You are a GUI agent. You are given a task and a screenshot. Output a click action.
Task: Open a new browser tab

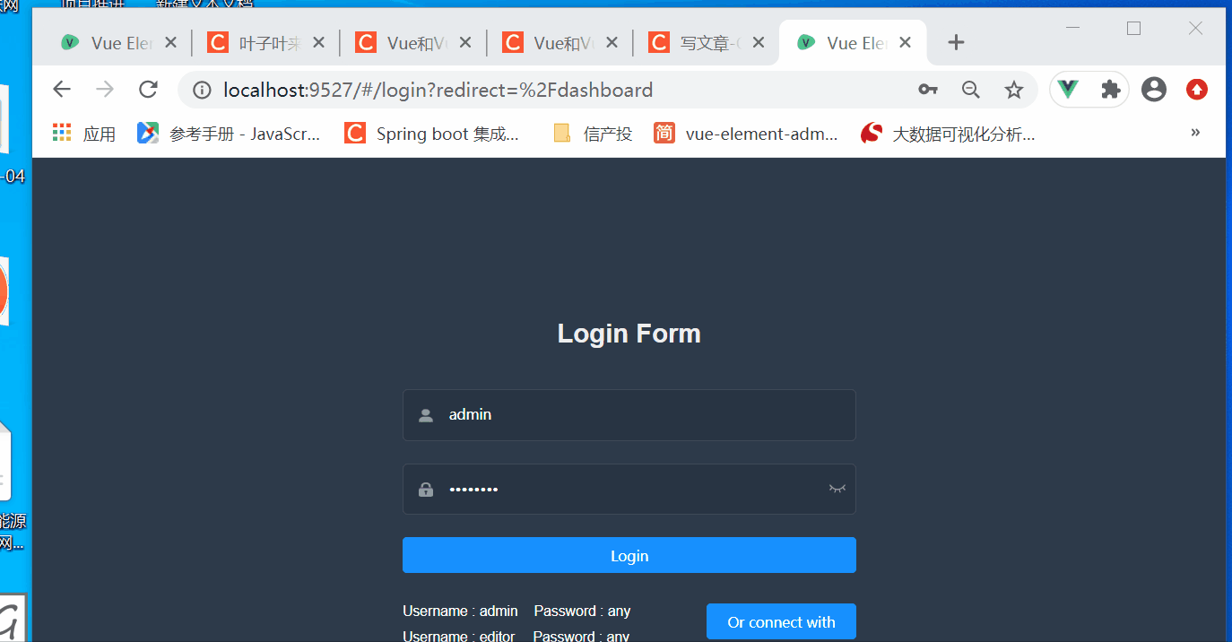pyautogui.click(x=956, y=41)
